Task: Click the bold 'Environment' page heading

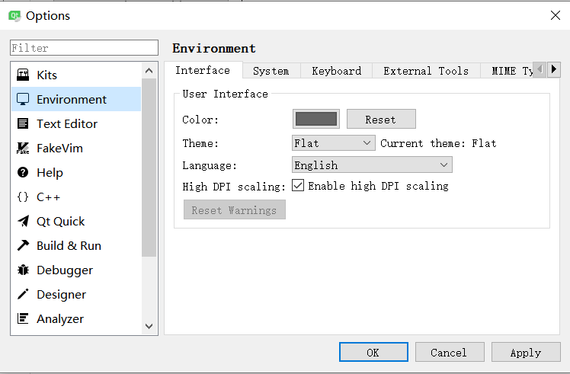Action: point(213,48)
